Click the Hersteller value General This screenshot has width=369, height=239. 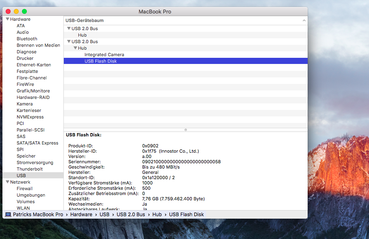pos(150,172)
